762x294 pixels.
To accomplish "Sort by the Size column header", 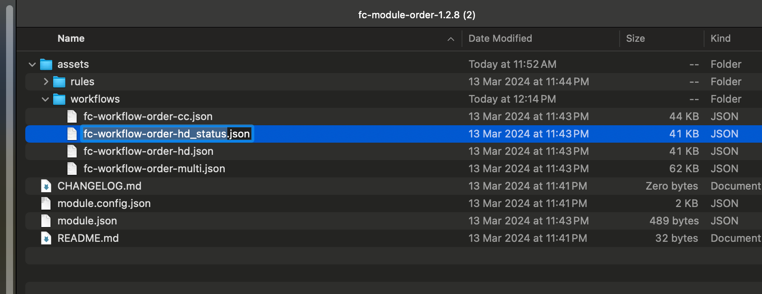I will pos(635,39).
